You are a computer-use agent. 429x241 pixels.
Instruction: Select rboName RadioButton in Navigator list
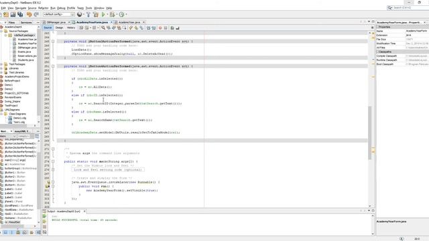18,218
